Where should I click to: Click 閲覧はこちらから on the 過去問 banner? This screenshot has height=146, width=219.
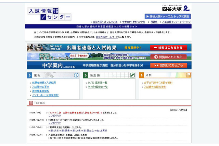[168, 57]
